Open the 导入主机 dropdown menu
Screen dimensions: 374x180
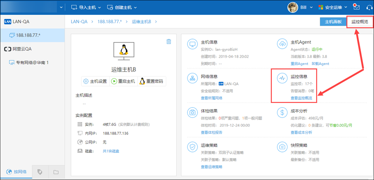[86, 7]
